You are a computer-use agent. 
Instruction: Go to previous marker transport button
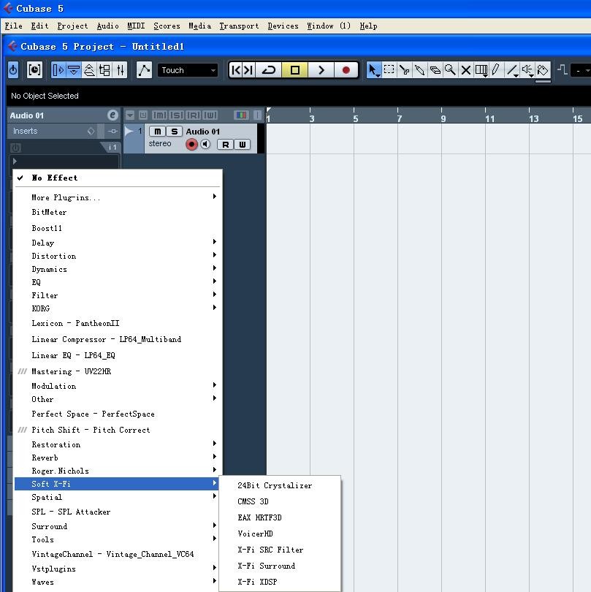click(x=236, y=70)
